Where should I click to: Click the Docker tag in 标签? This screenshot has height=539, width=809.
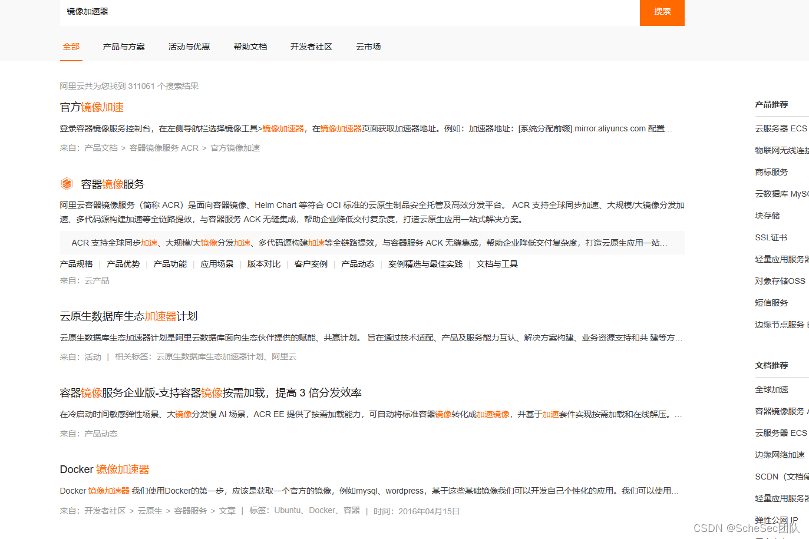(322, 510)
